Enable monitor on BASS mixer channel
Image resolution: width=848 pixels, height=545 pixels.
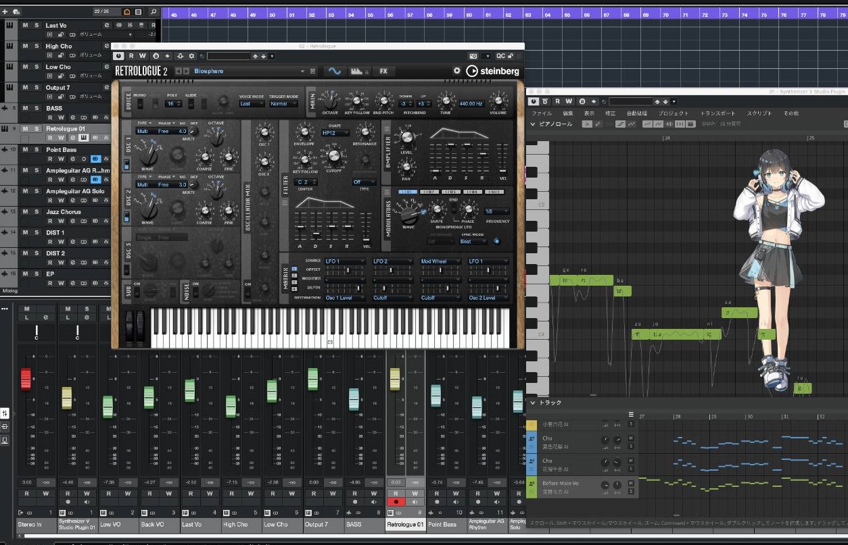(x=374, y=502)
